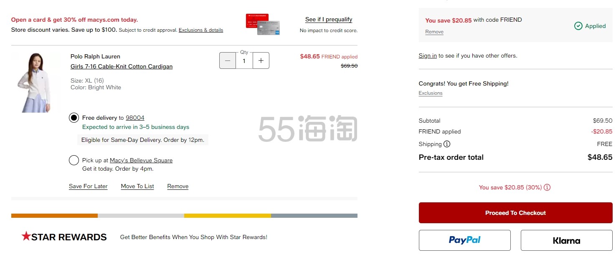Click the Star Rewards logo

pos(64,237)
